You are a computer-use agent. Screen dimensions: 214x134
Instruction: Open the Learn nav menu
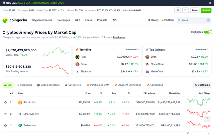pyautogui.click(x=88, y=20)
